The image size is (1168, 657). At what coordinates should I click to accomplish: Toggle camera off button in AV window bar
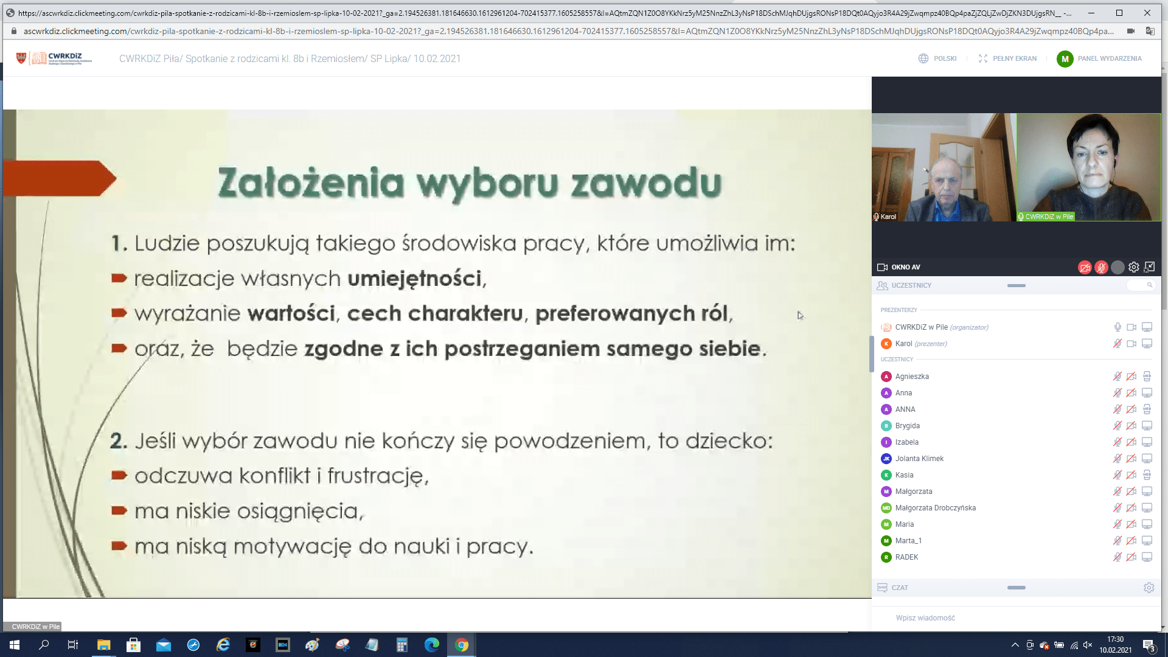click(1085, 268)
